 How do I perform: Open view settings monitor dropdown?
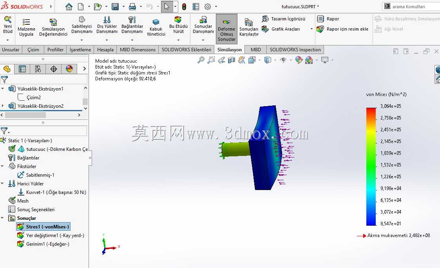click(332, 60)
